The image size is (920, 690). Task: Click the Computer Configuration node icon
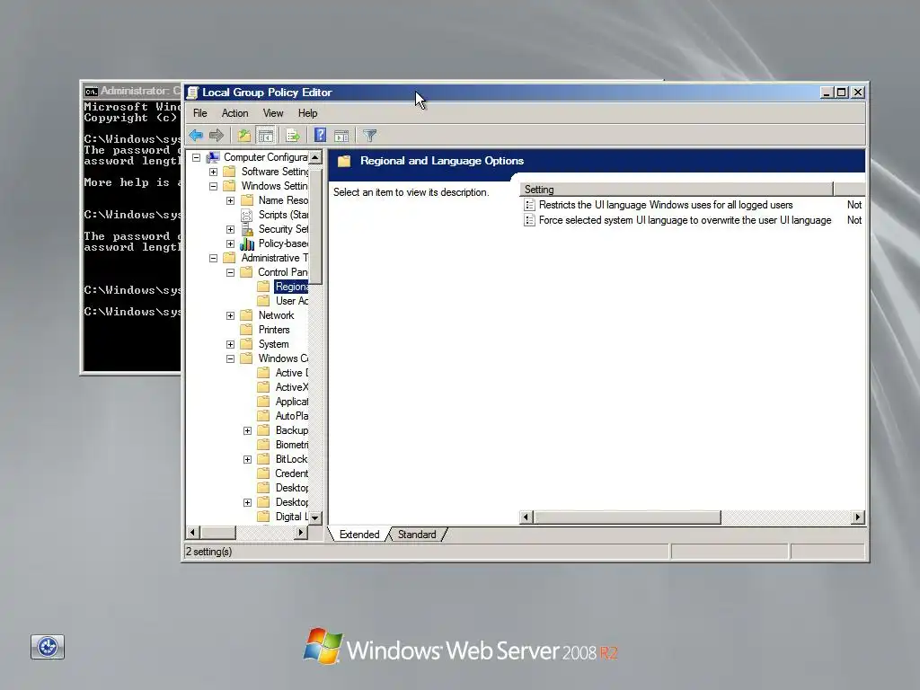[x=213, y=157]
